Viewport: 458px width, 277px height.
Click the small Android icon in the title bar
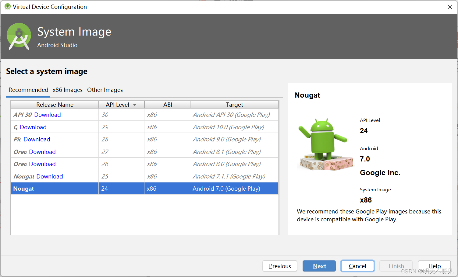coord(7,6)
